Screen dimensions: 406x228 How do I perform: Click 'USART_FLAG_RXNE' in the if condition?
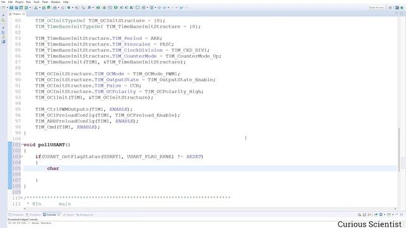(x=150, y=156)
